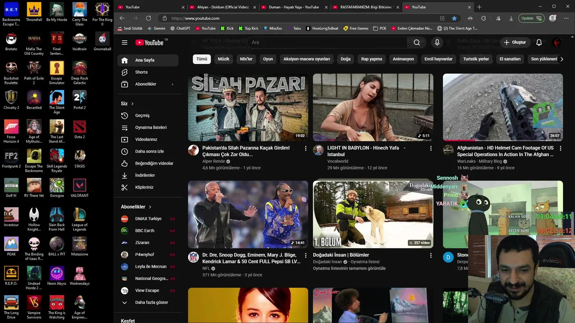Viewport: 575px width, 323px height.
Task: Click Oynatma listesinin tamamını görüntüle link
Action: pyautogui.click(x=349, y=268)
